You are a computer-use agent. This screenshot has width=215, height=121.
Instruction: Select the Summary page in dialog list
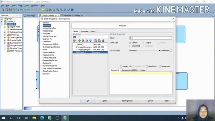point(46,74)
